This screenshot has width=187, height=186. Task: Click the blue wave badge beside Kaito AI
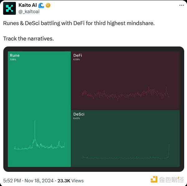[x=41, y=5]
